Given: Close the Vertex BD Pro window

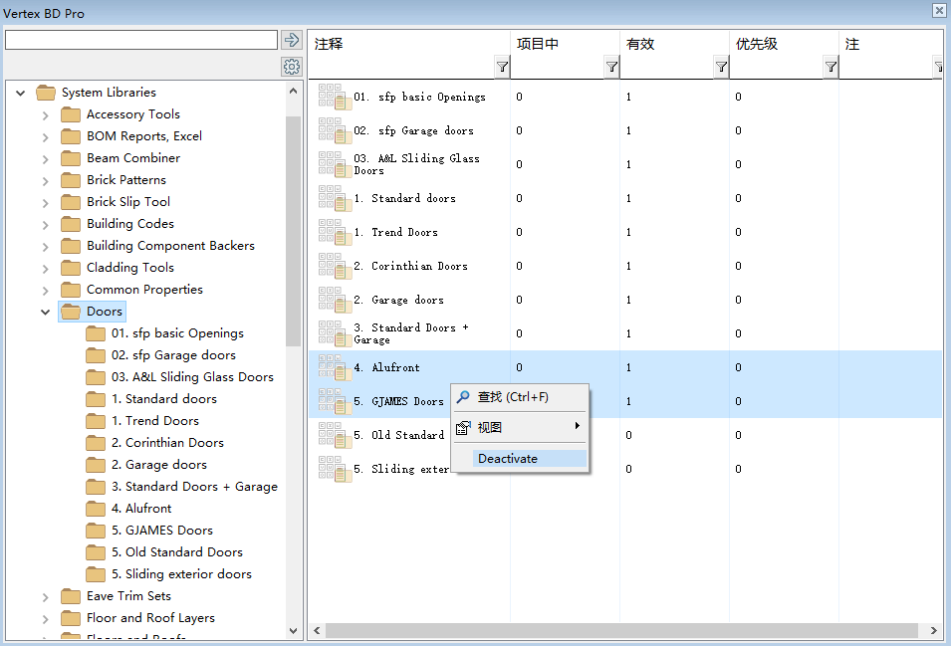Looking at the screenshot, I should point(938,10).
